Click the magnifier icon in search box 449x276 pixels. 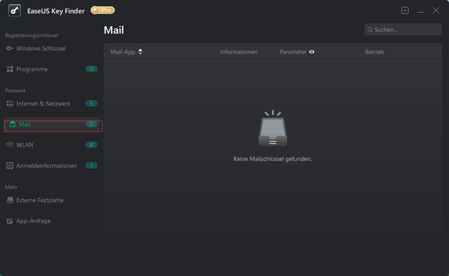point(370,29)
